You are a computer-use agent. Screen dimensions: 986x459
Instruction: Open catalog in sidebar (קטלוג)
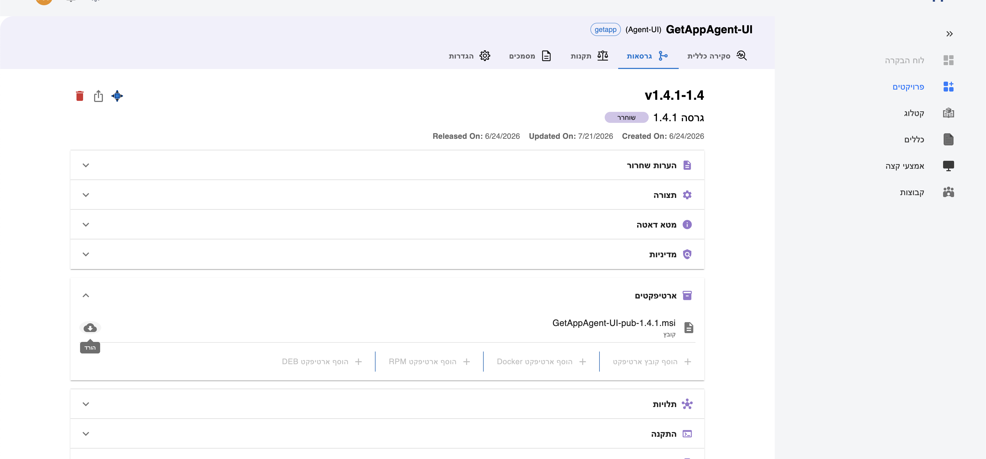914,113
